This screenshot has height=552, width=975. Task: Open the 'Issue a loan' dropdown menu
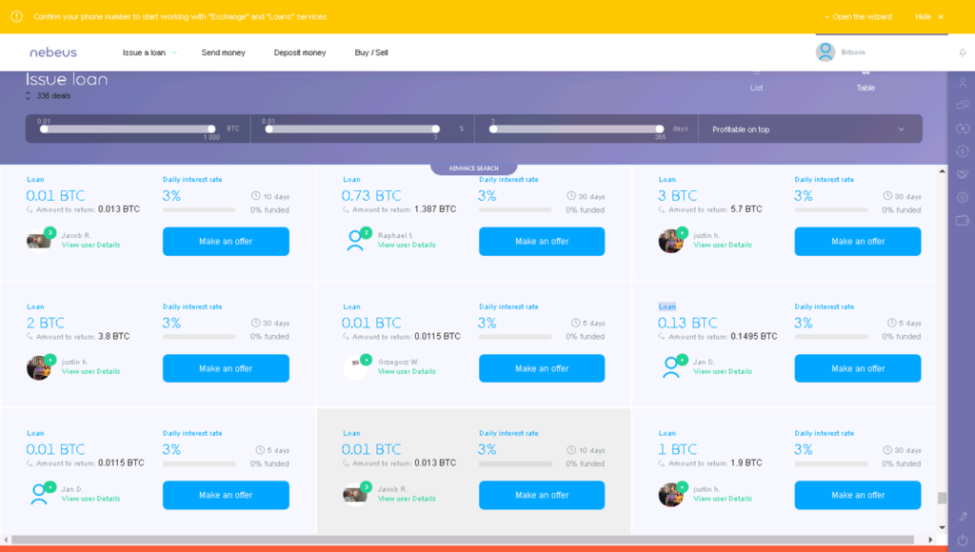point(149,52)
